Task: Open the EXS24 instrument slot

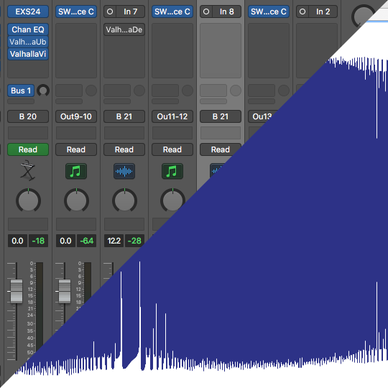Action: coord(28,11)
